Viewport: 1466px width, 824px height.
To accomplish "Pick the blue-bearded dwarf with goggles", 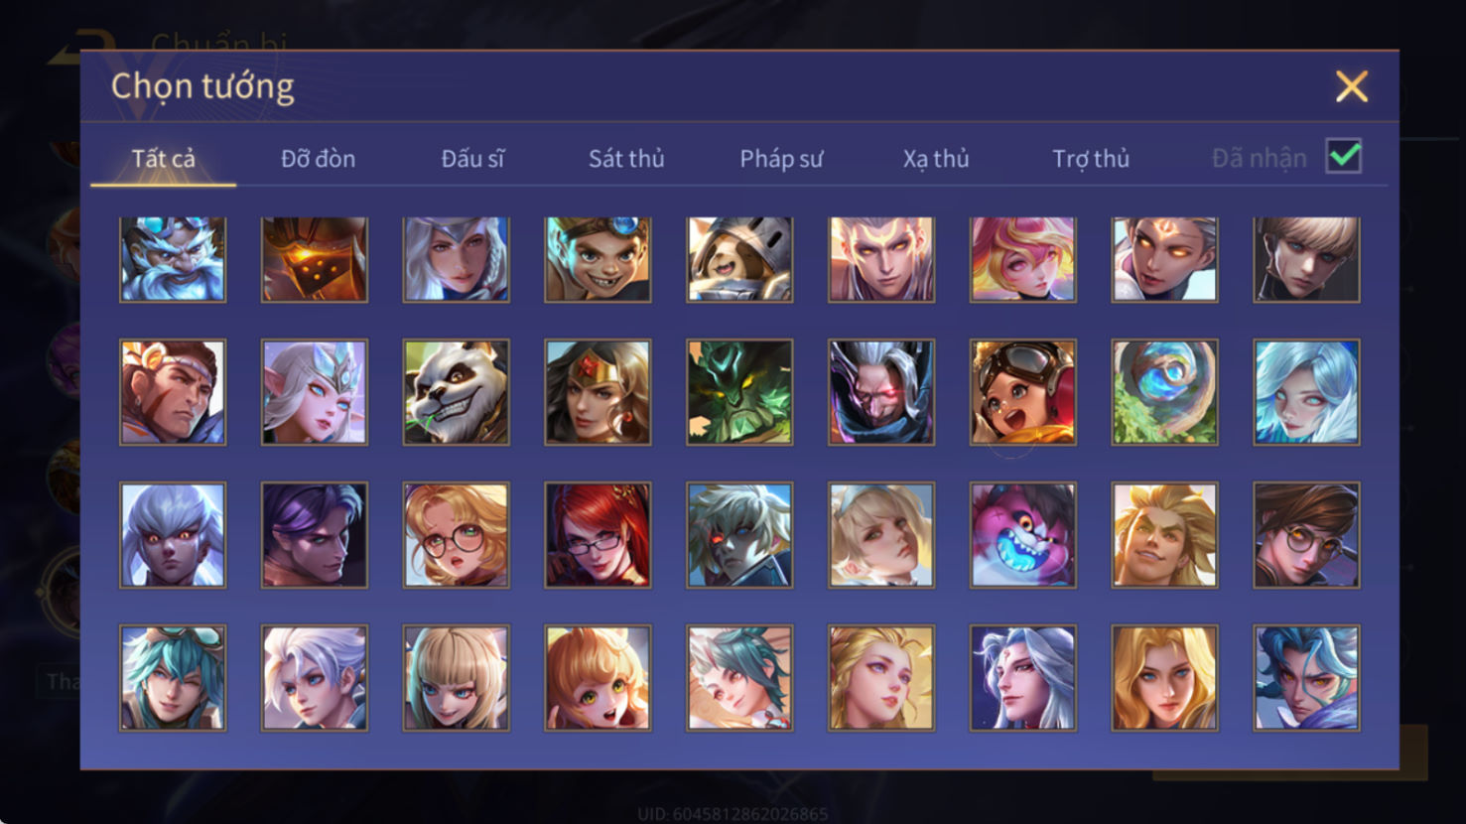I will [173, 259].
